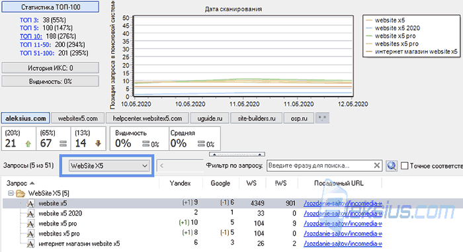Select the 'website x5 2020' query row
This screenshot has width=463, height=252.
(x=233, y=213)
